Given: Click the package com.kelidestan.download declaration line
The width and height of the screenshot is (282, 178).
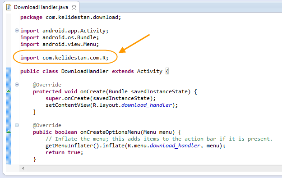Looking at the screenshot, I should (x=70, y=17).
